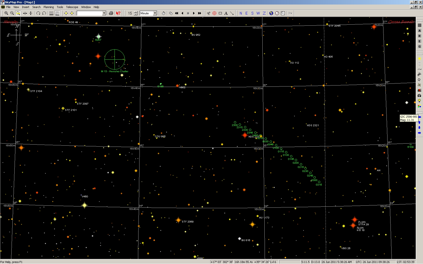Click the icon right of the stopwatch

pos(171,13)
